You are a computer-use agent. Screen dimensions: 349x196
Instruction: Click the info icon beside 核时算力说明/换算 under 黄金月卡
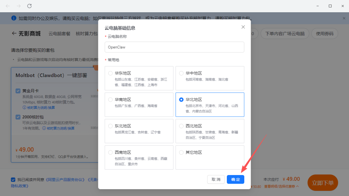[24, 107]
